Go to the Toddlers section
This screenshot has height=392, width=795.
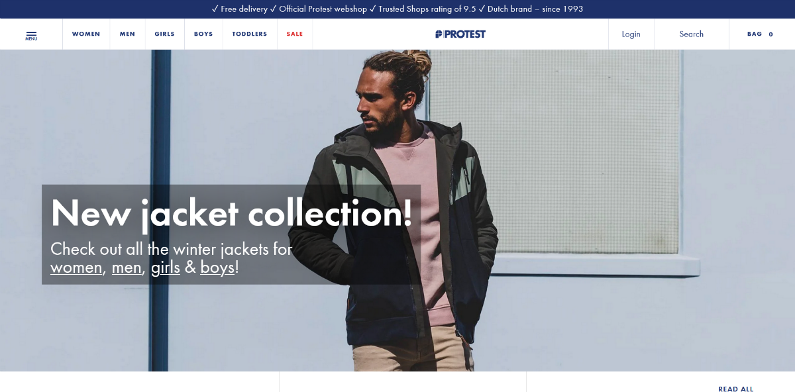pos(250,34)
